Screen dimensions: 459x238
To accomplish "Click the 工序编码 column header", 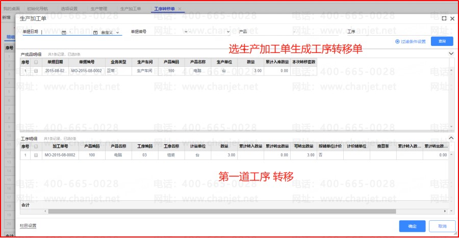I will click(x=145, y=146).
